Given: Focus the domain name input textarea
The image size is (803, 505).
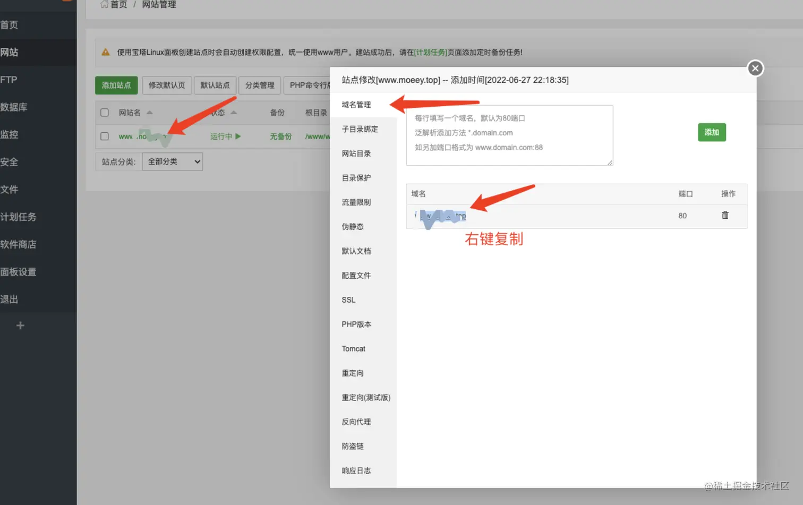Looking at the screenshot, I should 510,135.
